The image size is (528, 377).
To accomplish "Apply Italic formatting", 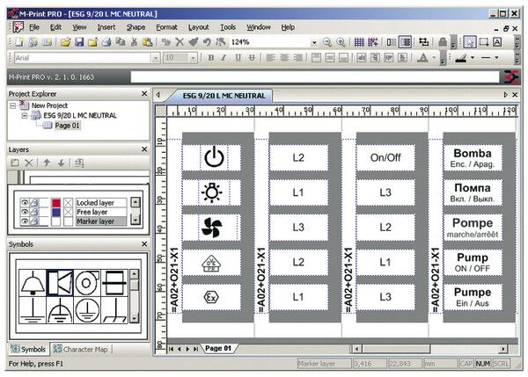I will [x=224, y=58].
